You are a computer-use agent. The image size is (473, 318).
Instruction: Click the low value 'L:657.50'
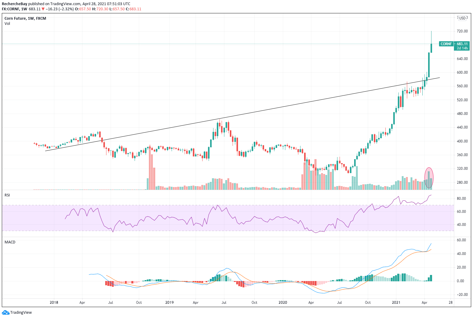[x=117, y=9]
